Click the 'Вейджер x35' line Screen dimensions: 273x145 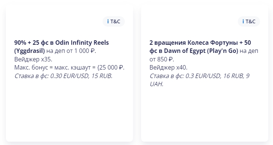[x=33, y=59]
